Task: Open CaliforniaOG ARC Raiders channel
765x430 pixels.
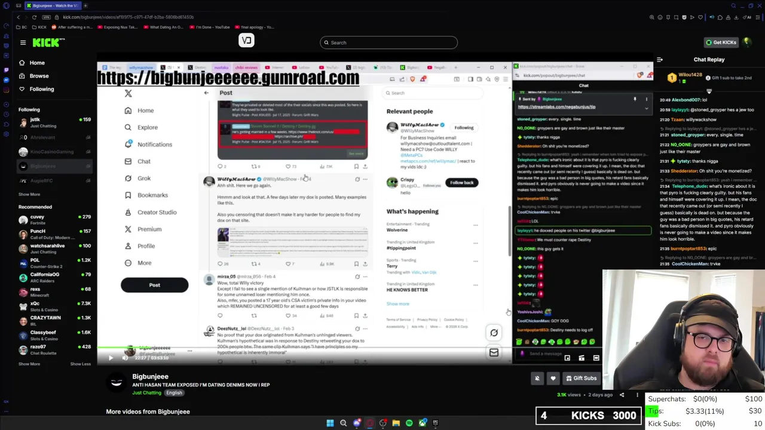Action: click(x=54, y=277)
